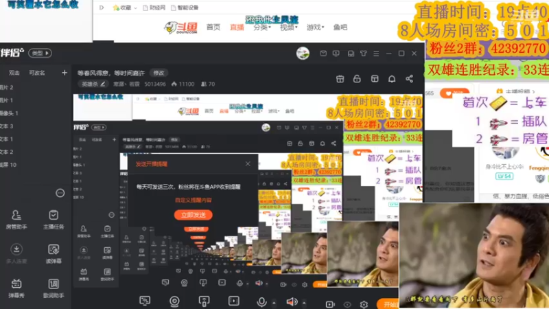Click the record camera icon in bottom toolbar
Viewport: 549px width, 309px height.
coord(330,304)
